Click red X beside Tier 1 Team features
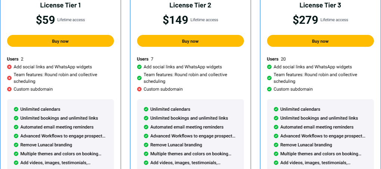This screenshot has width=381, height=169. tap(9, 78)
